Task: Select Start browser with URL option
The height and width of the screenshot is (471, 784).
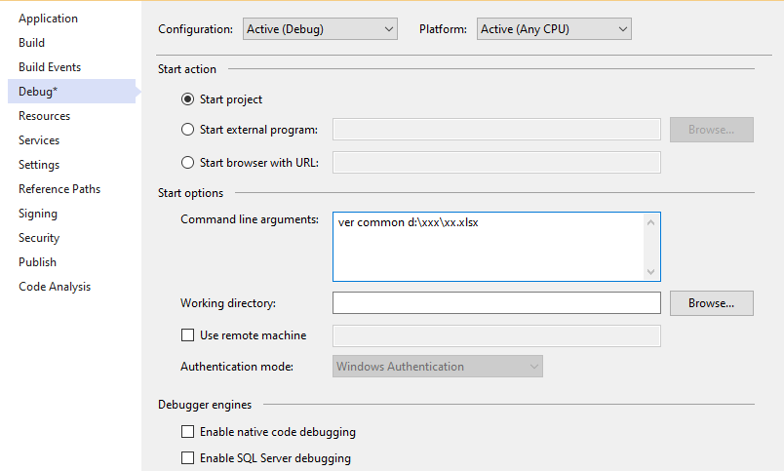Action: click(x=187, y=163)
